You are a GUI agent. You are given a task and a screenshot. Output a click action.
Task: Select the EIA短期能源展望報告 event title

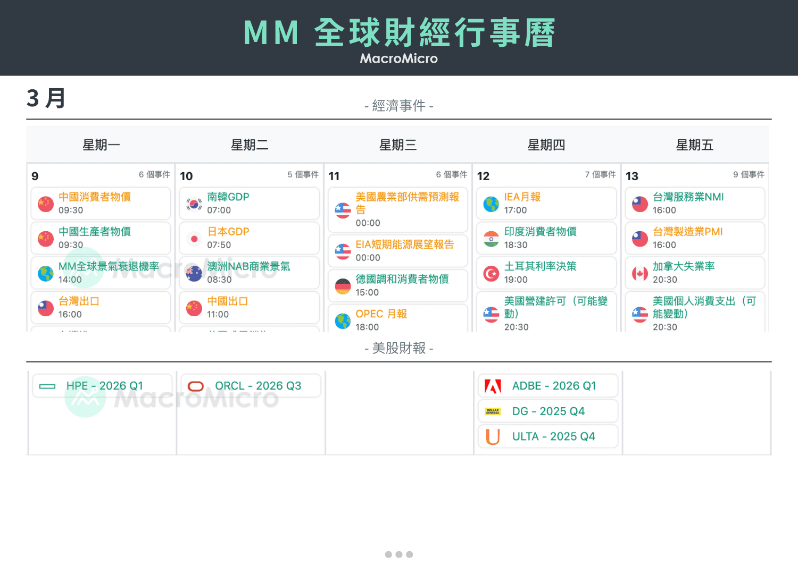point(405,244)
